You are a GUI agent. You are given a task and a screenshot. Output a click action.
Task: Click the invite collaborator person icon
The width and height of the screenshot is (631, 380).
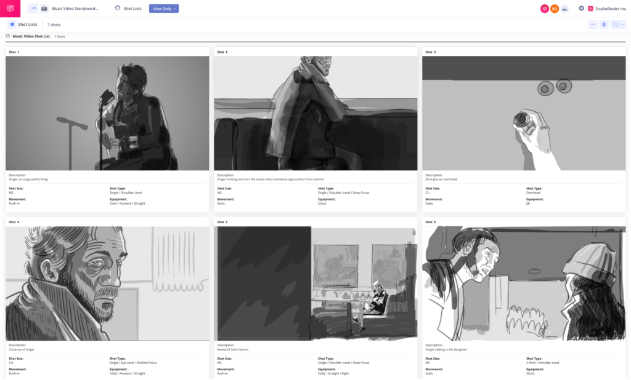(x=564, y=8)
